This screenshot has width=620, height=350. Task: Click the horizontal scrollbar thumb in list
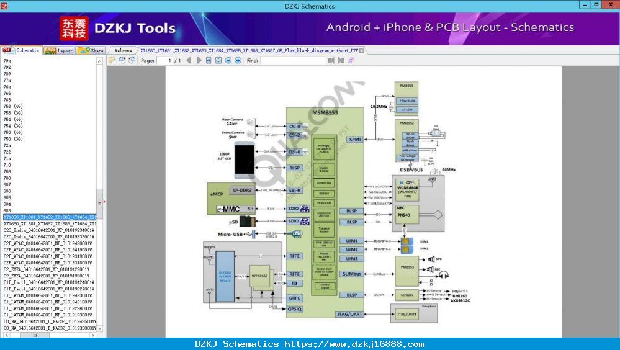click(x=35, y=335)
